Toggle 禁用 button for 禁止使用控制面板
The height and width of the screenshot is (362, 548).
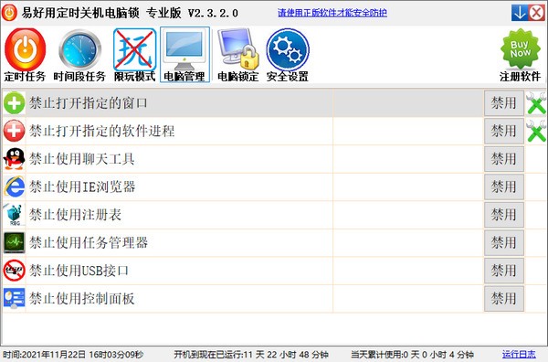click(x=503, y=299)
